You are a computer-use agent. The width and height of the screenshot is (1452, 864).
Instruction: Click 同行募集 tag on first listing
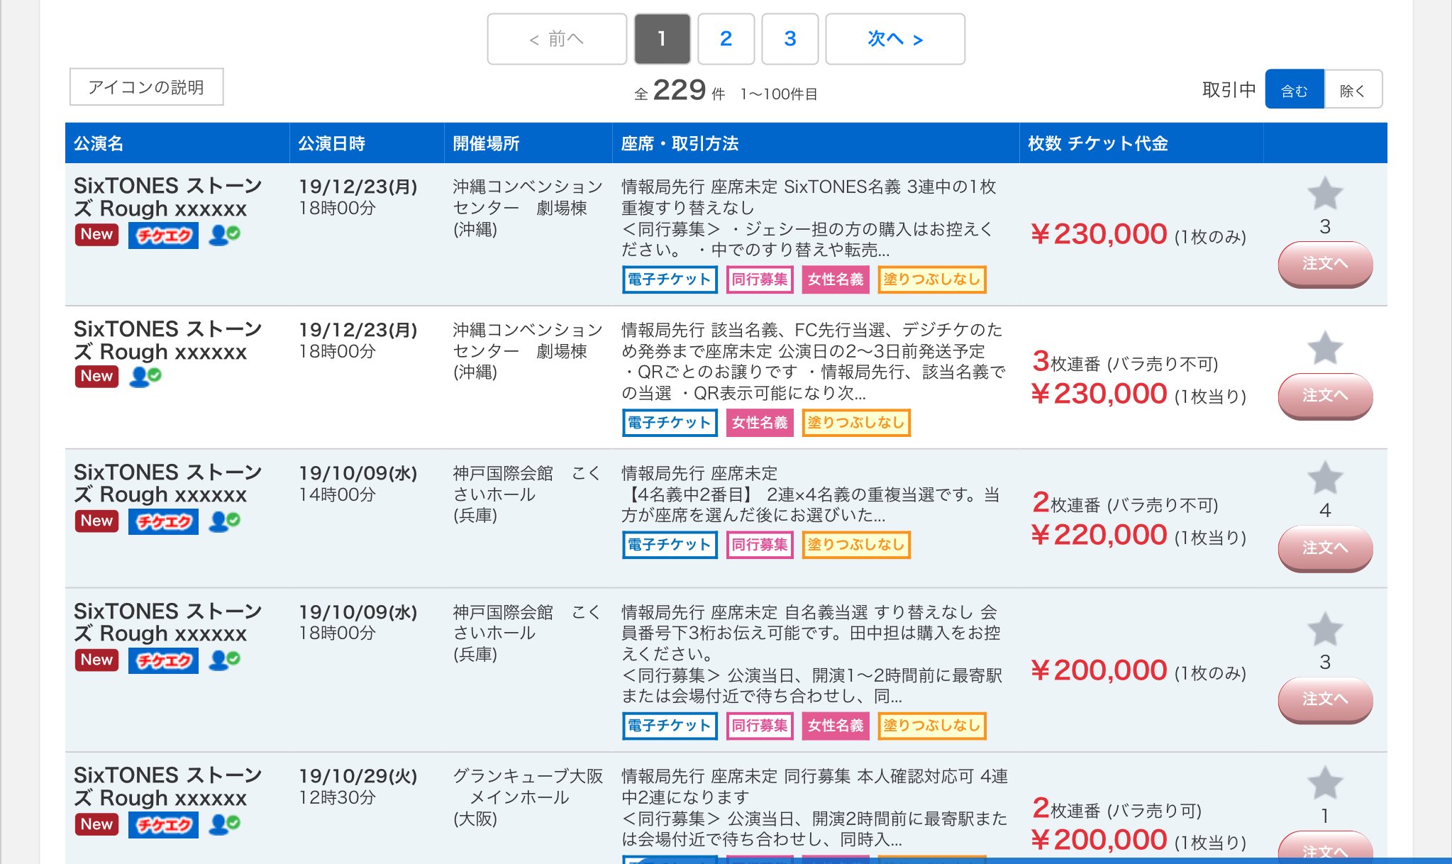(759, 279)
